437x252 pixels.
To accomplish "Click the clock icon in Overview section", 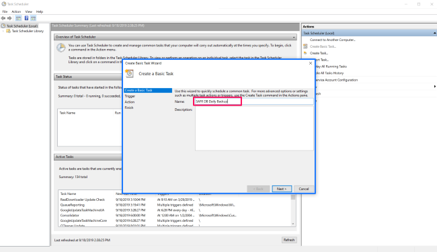I will (61, 48).
